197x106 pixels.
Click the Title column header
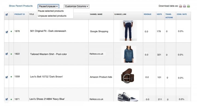32,14
